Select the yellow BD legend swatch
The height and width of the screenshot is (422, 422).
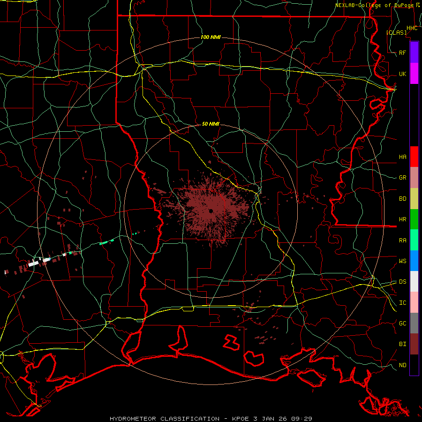(414, 199)
